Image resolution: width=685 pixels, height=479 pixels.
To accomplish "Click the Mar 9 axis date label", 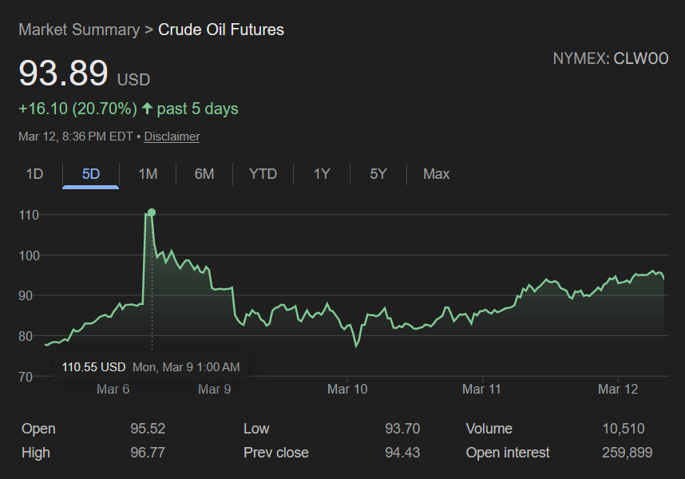I will [215, 389].
